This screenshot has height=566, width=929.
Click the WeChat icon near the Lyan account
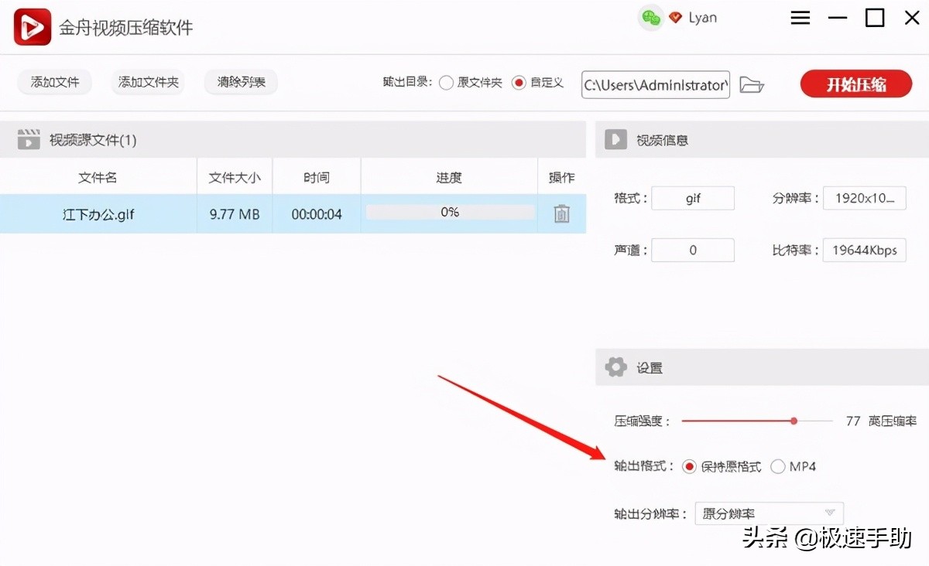point(650,17)
